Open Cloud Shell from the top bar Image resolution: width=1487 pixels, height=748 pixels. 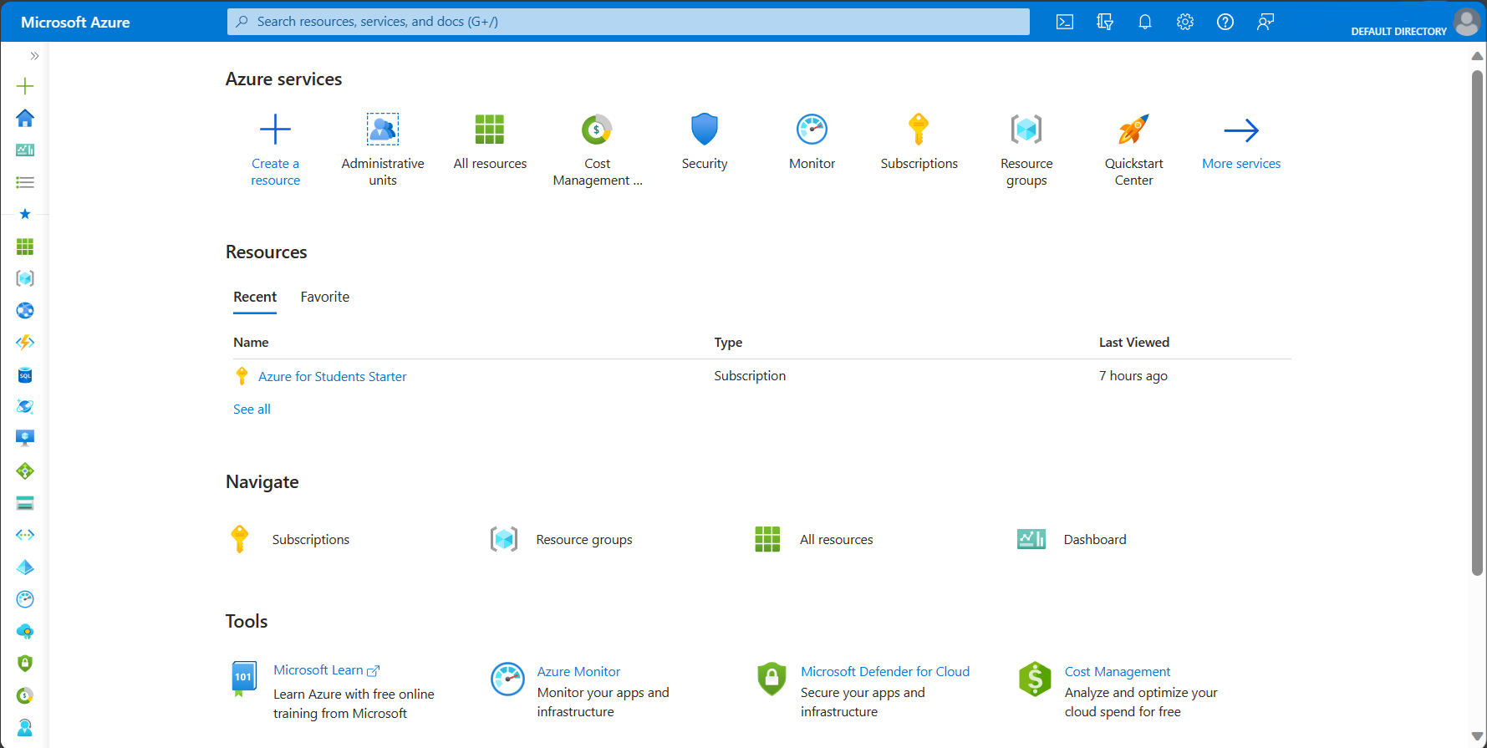tap(1064, 22)
